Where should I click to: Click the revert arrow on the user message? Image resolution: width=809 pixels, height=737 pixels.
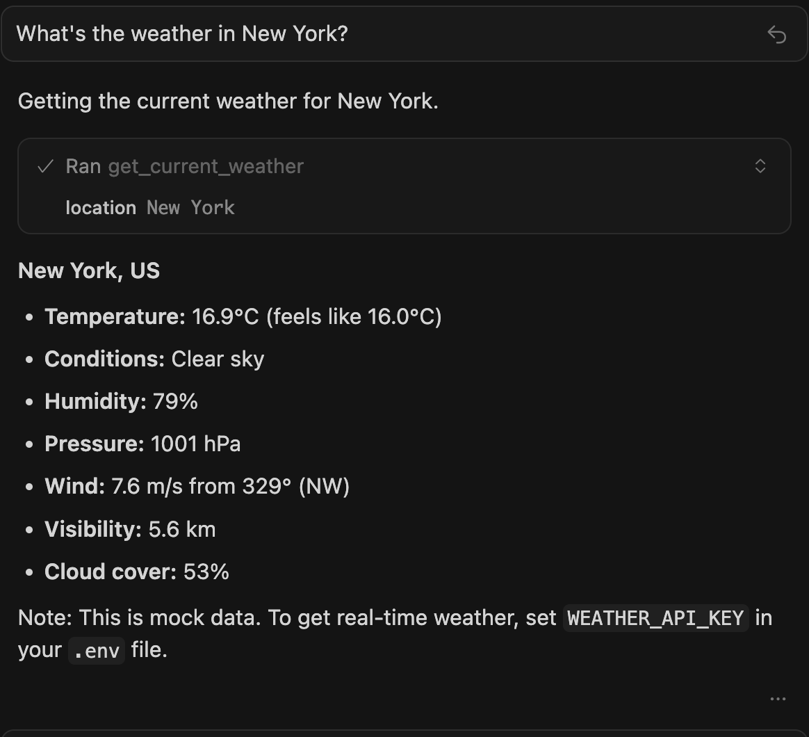click(777, 33)
